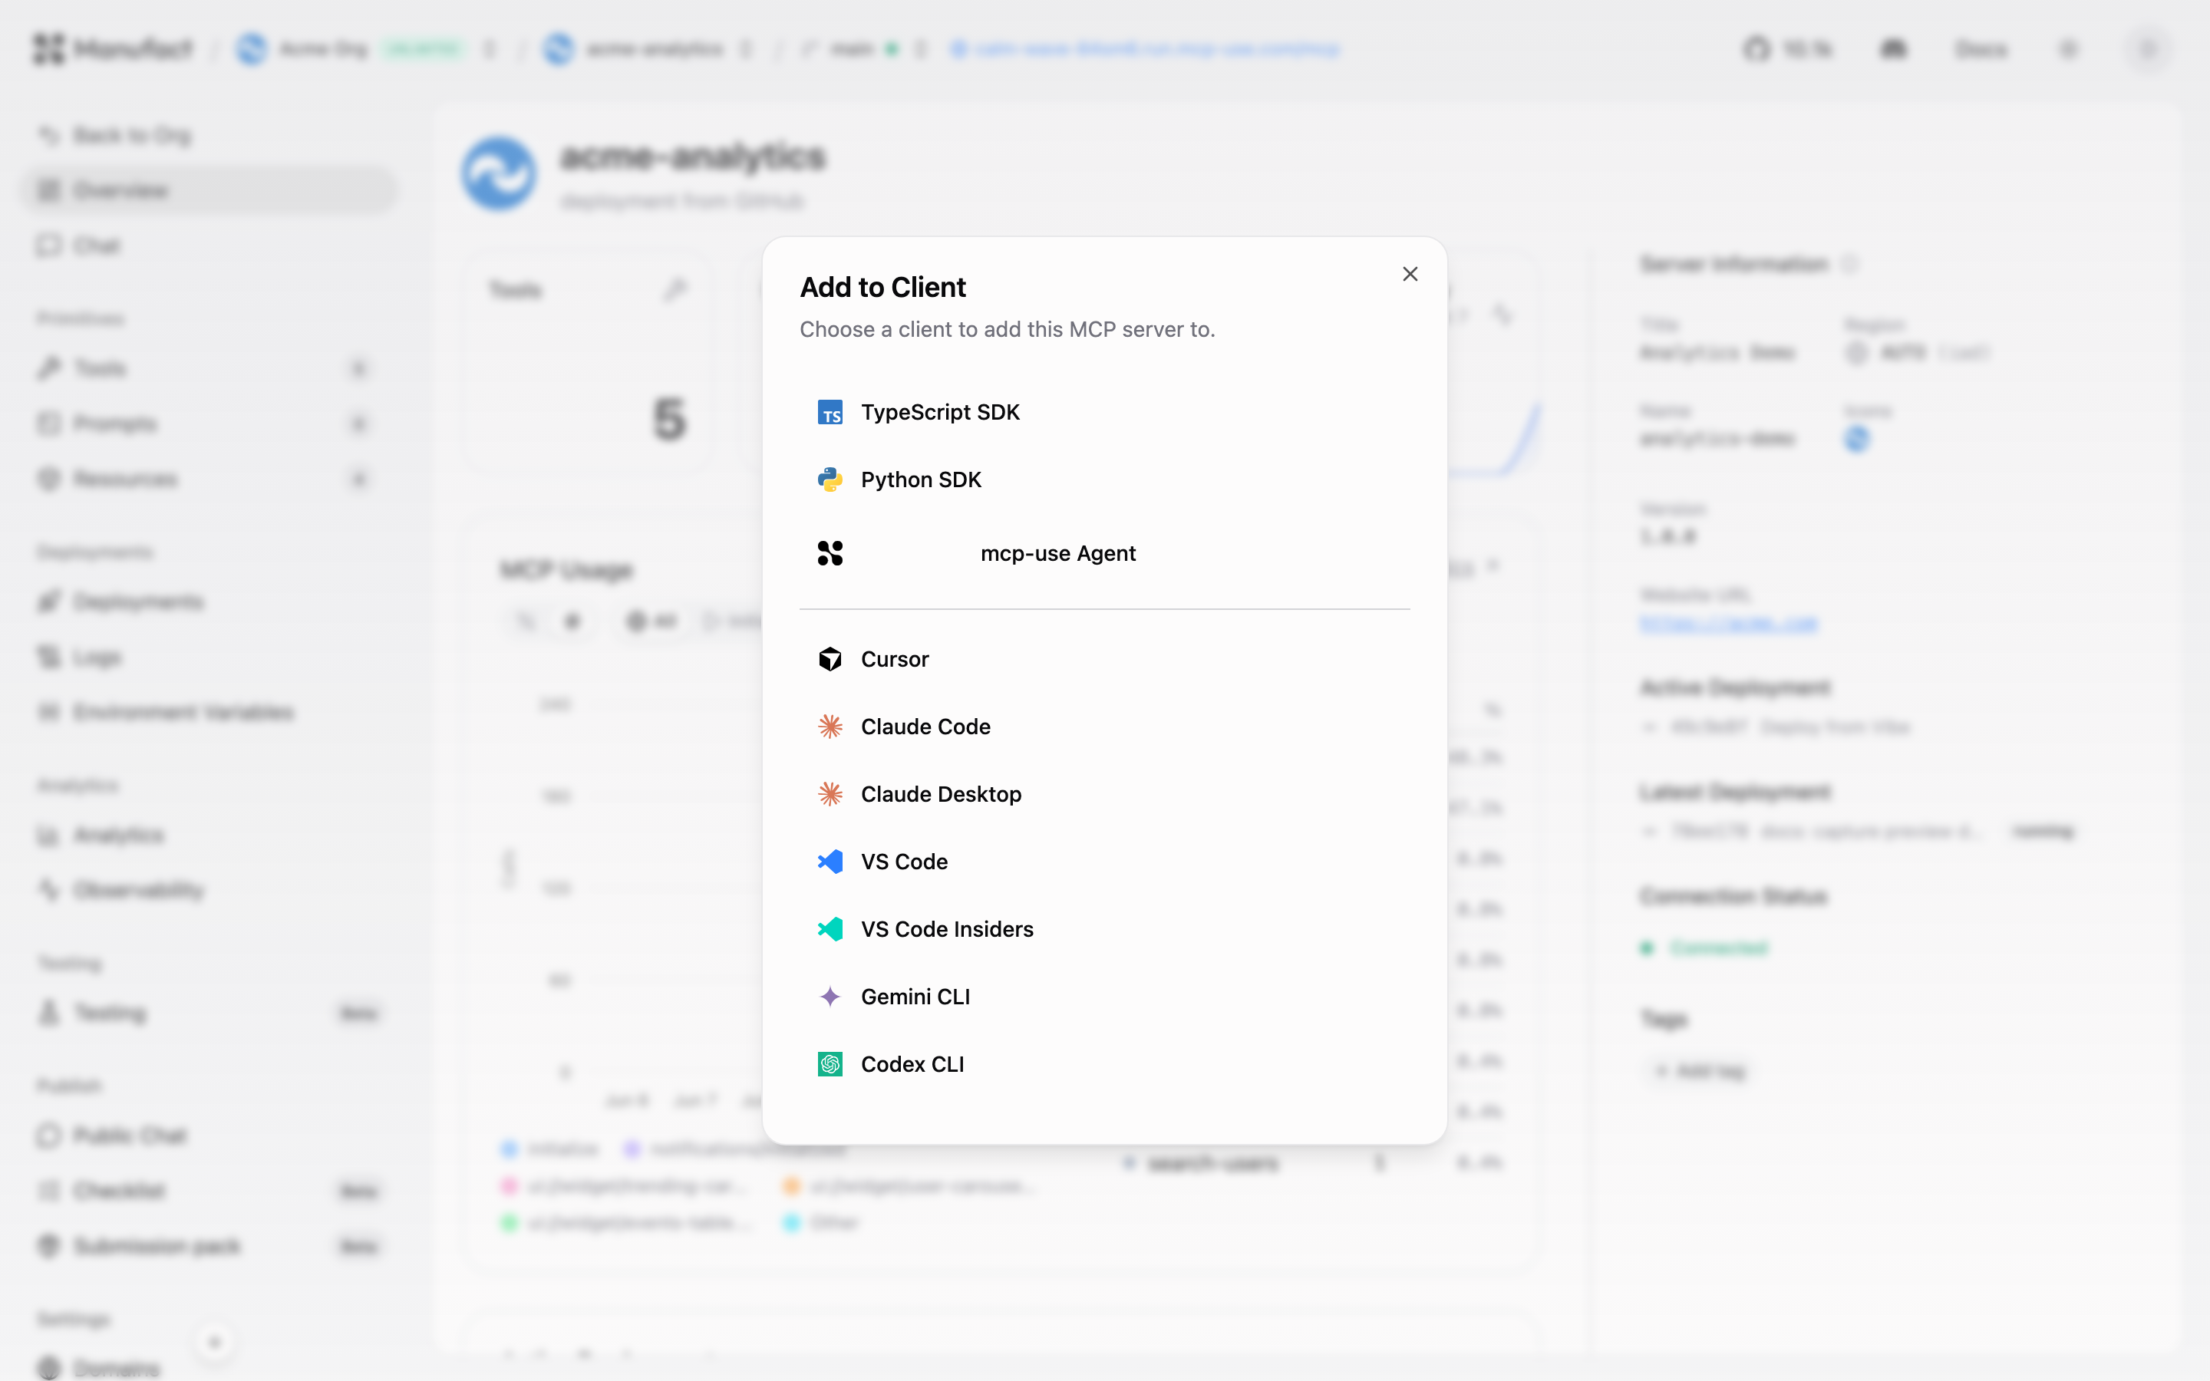This screenshot has height=1381, width=2210.
Task: Close the Add to Client dialog
Action: (x=1409, y=274)
